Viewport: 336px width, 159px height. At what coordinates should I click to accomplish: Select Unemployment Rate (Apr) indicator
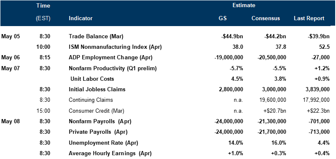pyautogui.click(x=103, y=143)
